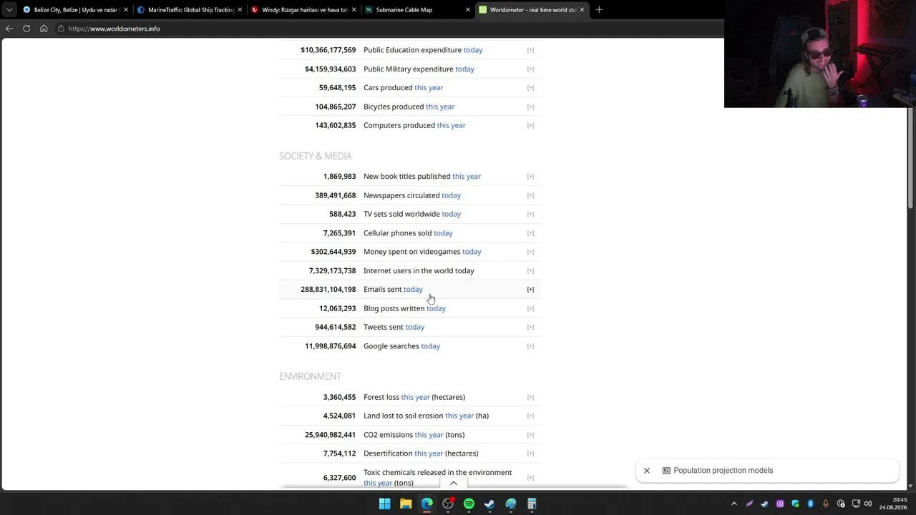Viewport: 916px width, 515px height.
Task: Open the recording app with red dot
Action: (448, 504)
